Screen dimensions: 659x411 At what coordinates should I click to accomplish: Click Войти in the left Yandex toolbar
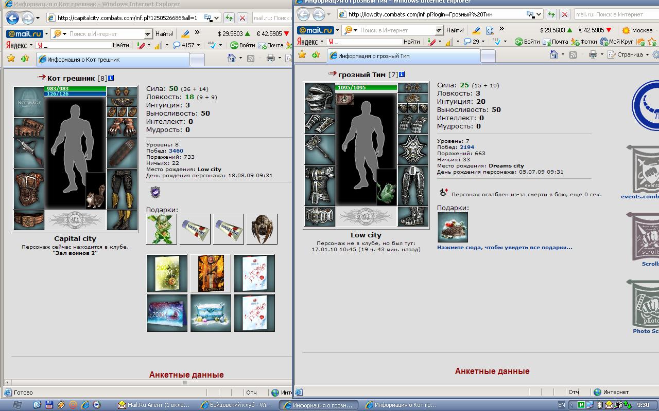[x=242, y=45]
